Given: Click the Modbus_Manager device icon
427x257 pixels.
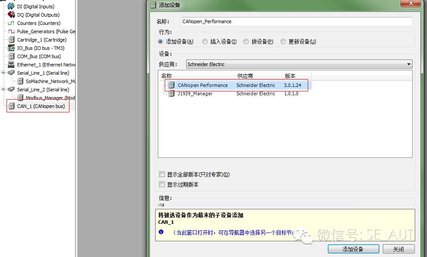Looking at the screenshot, I should pos(20,98).
